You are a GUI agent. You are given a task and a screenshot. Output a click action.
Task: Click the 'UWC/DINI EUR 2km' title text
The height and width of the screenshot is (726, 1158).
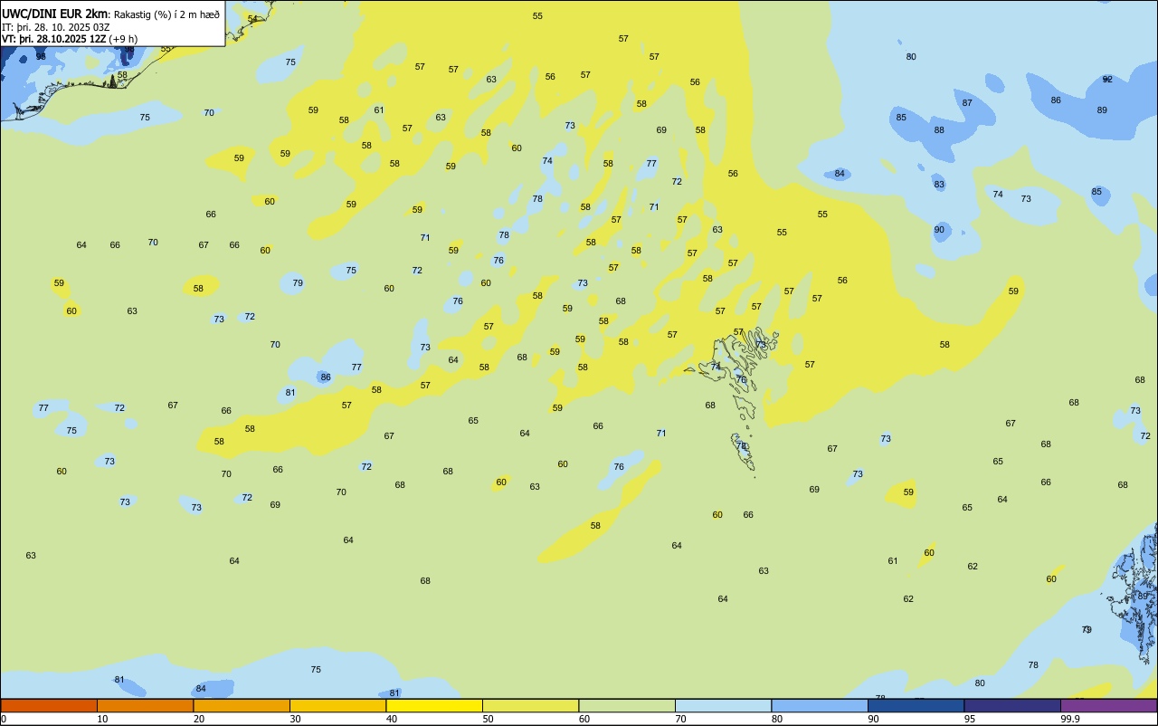[x=54, y=14]
